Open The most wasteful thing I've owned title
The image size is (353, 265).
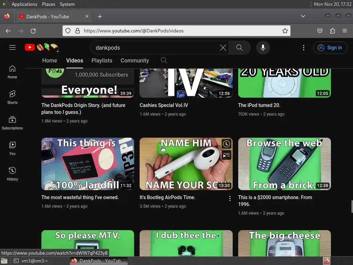click(x=80, y=197)
